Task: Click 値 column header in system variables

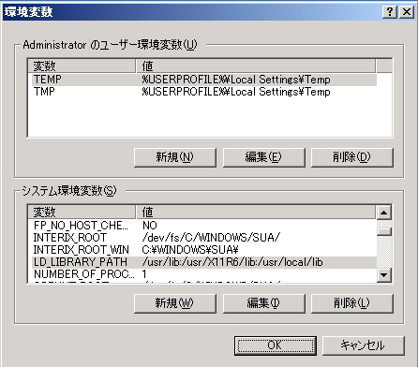Action: point(256,212)
